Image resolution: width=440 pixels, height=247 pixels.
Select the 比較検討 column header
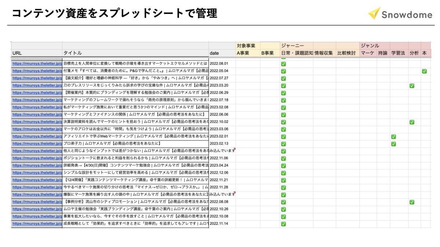pos(346,53)
